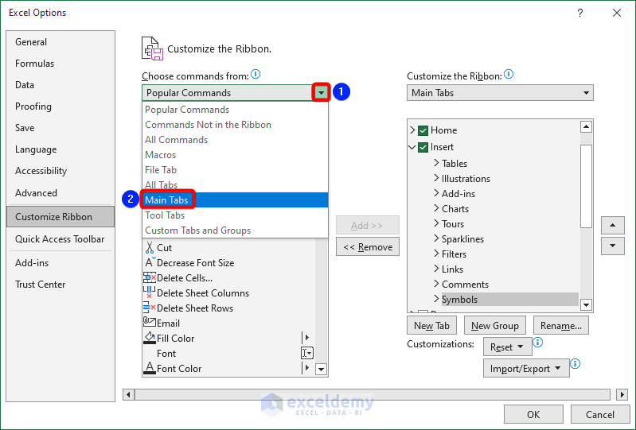Open the Proofing options category
The height and width of the screenshot is (430, 636).
[60, 106]
